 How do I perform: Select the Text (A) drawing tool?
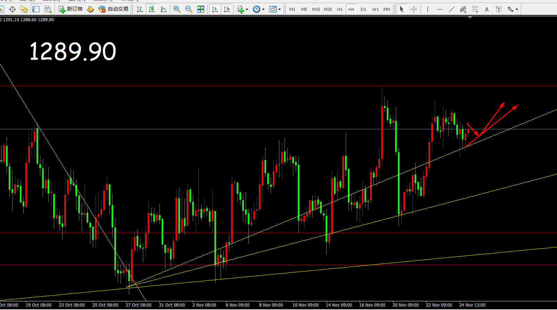pos(487,9)
